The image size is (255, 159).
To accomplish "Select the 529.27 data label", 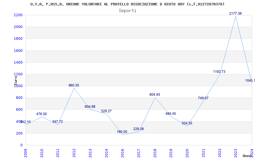I will [106, 111].
